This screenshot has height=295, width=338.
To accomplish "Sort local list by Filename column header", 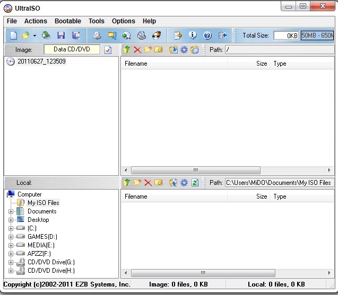I will pos(174,196).
